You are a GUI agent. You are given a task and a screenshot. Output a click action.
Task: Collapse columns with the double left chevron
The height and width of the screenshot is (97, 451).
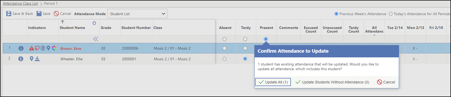[x=96, y=39]
